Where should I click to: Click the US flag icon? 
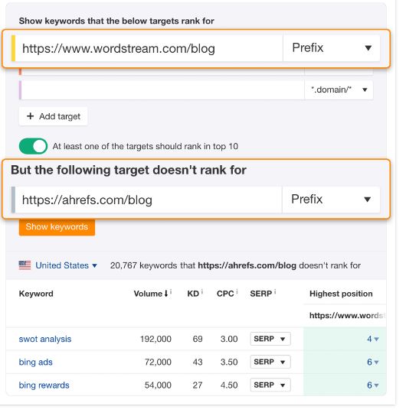pyautogui.click(x=25, y=265)
